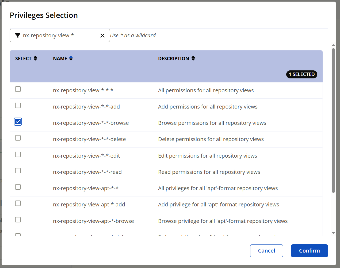This screenshot has height=268, width=340.
Task: Tick the nx-repository-view-*-*-edit checkbox
Action: [18, 154]
